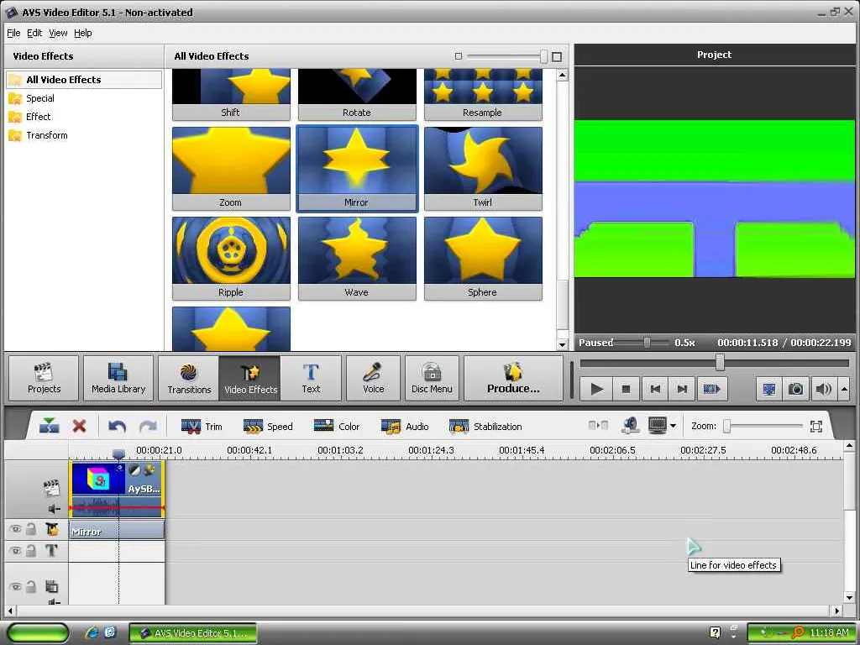This screenshot has width=860, height=645.
Task: Expand the volume arrow beside speaker
Action: pos(844,389)
